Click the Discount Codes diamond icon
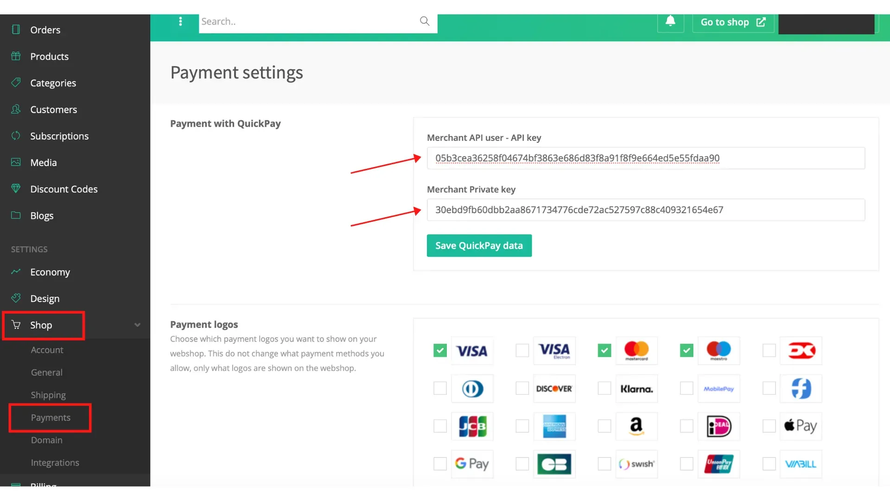This screenshot has width=890, height=501. (16, 189)
